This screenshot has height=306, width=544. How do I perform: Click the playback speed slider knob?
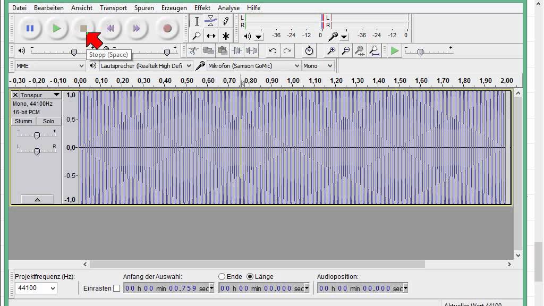coord(420,53)
